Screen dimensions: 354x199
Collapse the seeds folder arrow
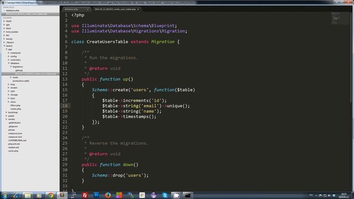coord(11,77)
